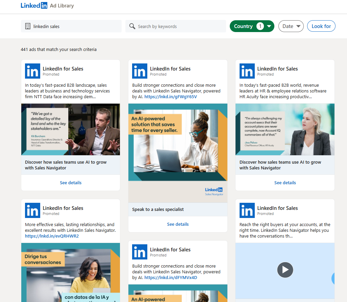The width and height of the screenshot is (347, 302).
Task: Click ad text starting 'In today's fast-paced B2B world'
Action: point(283,91)
